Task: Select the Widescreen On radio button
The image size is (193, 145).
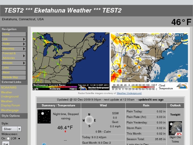Action: coord(8,139)
